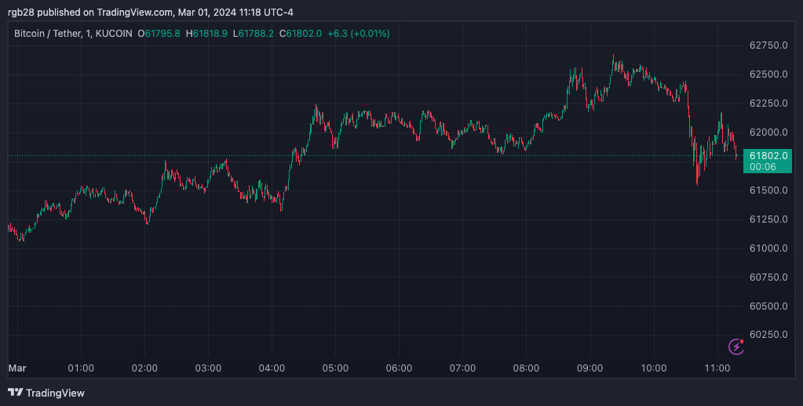Select the 06:00 time axis label

[x=399, y=368]
